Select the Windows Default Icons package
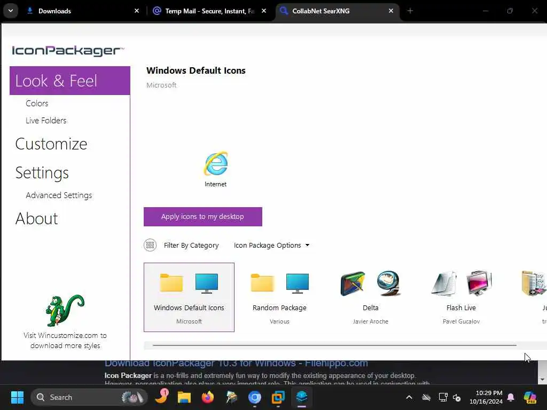The height and width of the screenshot is (410, 547). (x=189, y=297)
